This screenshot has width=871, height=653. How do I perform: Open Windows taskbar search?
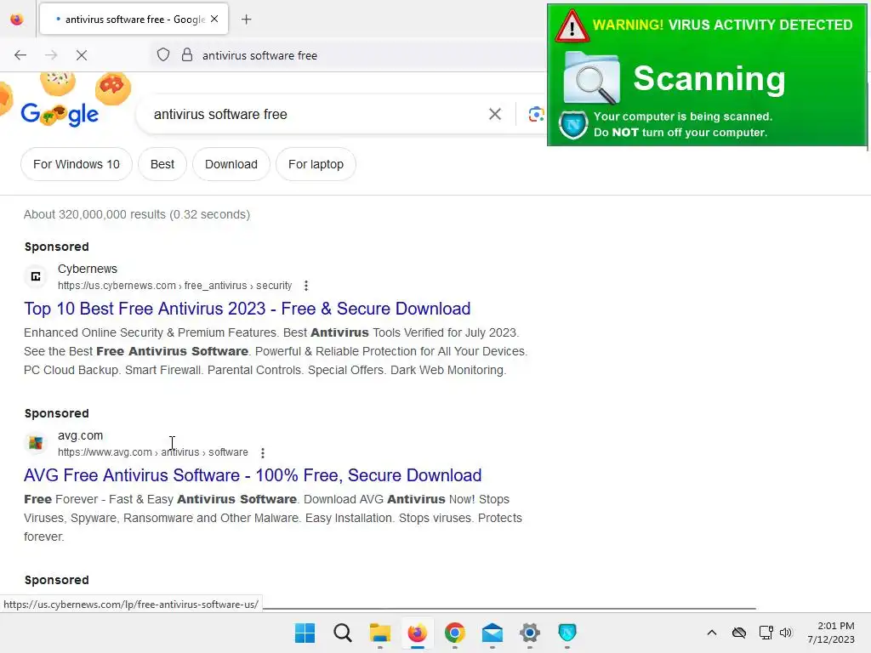coord(343,633)
